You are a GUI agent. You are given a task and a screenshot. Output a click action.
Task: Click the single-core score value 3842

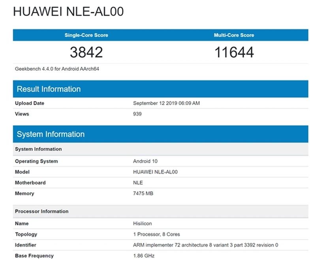coord(86,52)
